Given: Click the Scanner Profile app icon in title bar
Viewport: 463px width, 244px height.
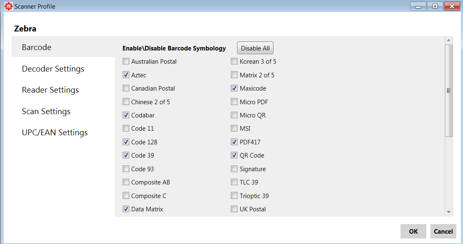Looking at the screenshot, I should pos(8,7).
